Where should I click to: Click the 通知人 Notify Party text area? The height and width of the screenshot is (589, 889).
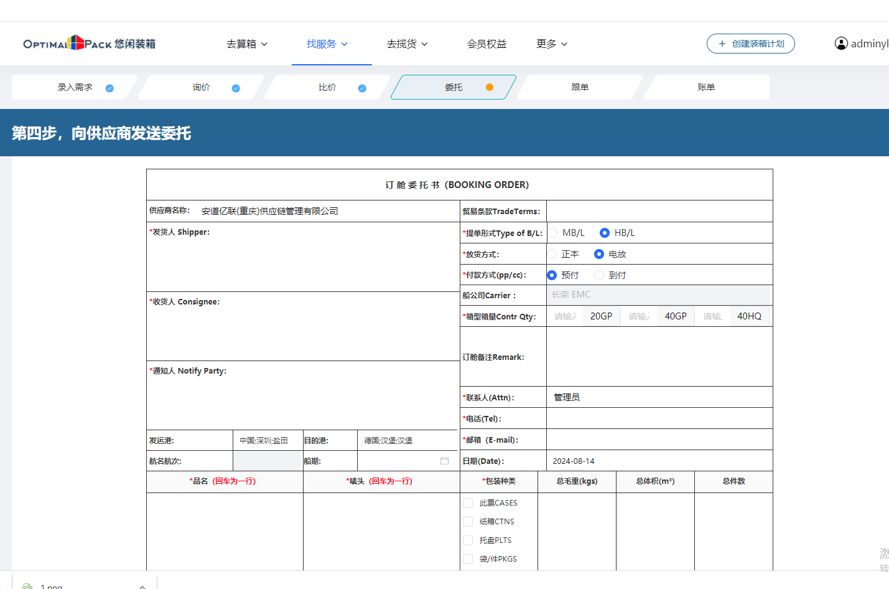point(303,402)
